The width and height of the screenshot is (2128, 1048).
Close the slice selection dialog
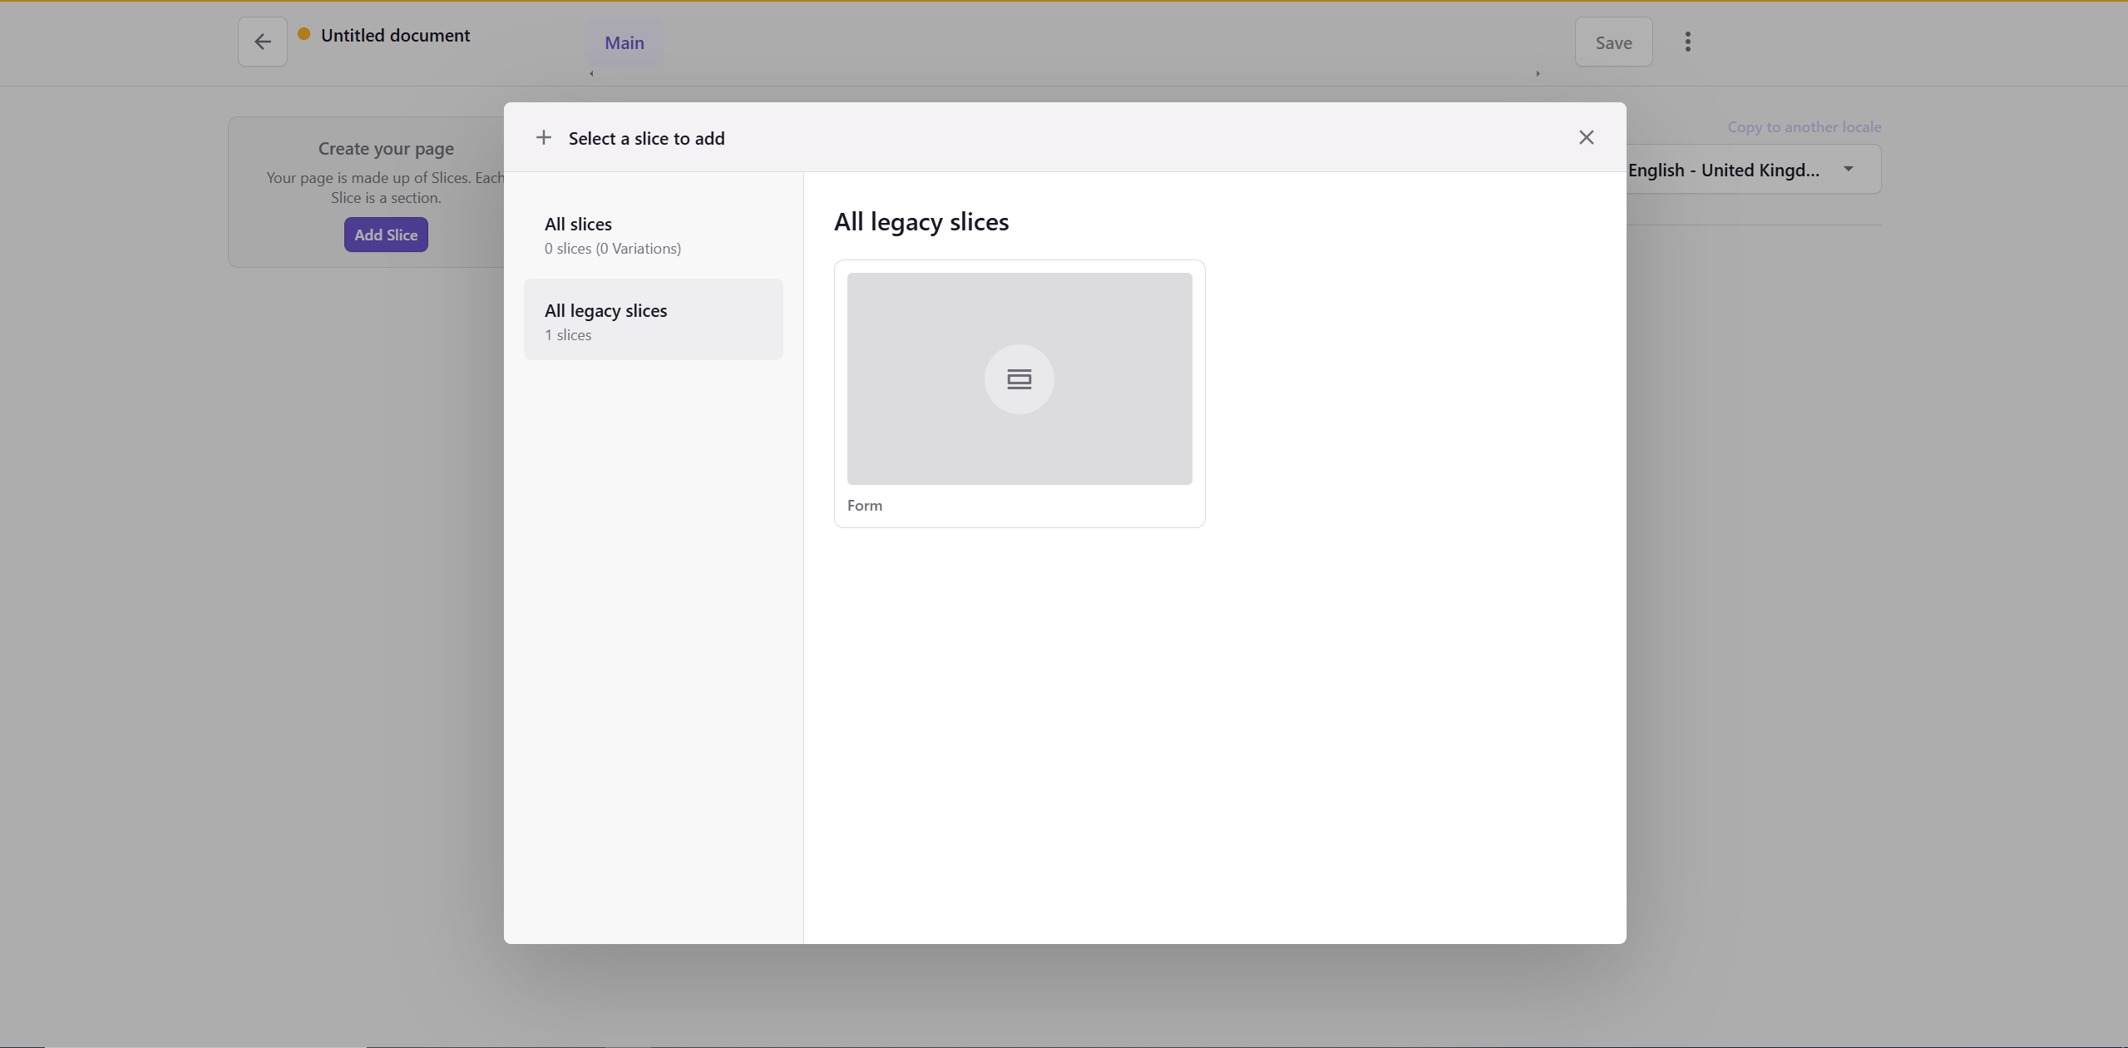[x=1586, y=137]
